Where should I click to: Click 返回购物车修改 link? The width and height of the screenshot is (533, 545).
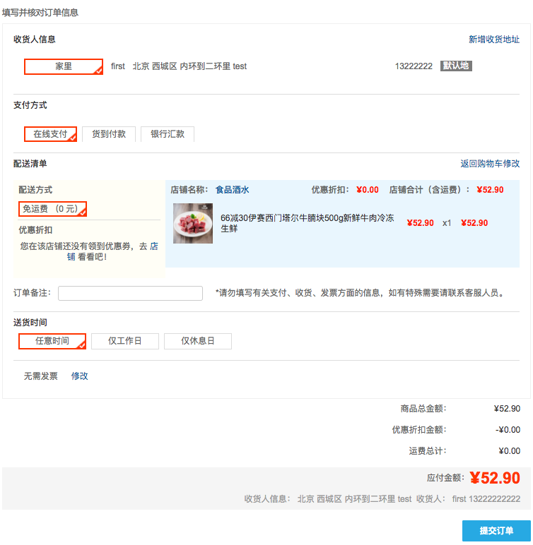click(490, 163)
